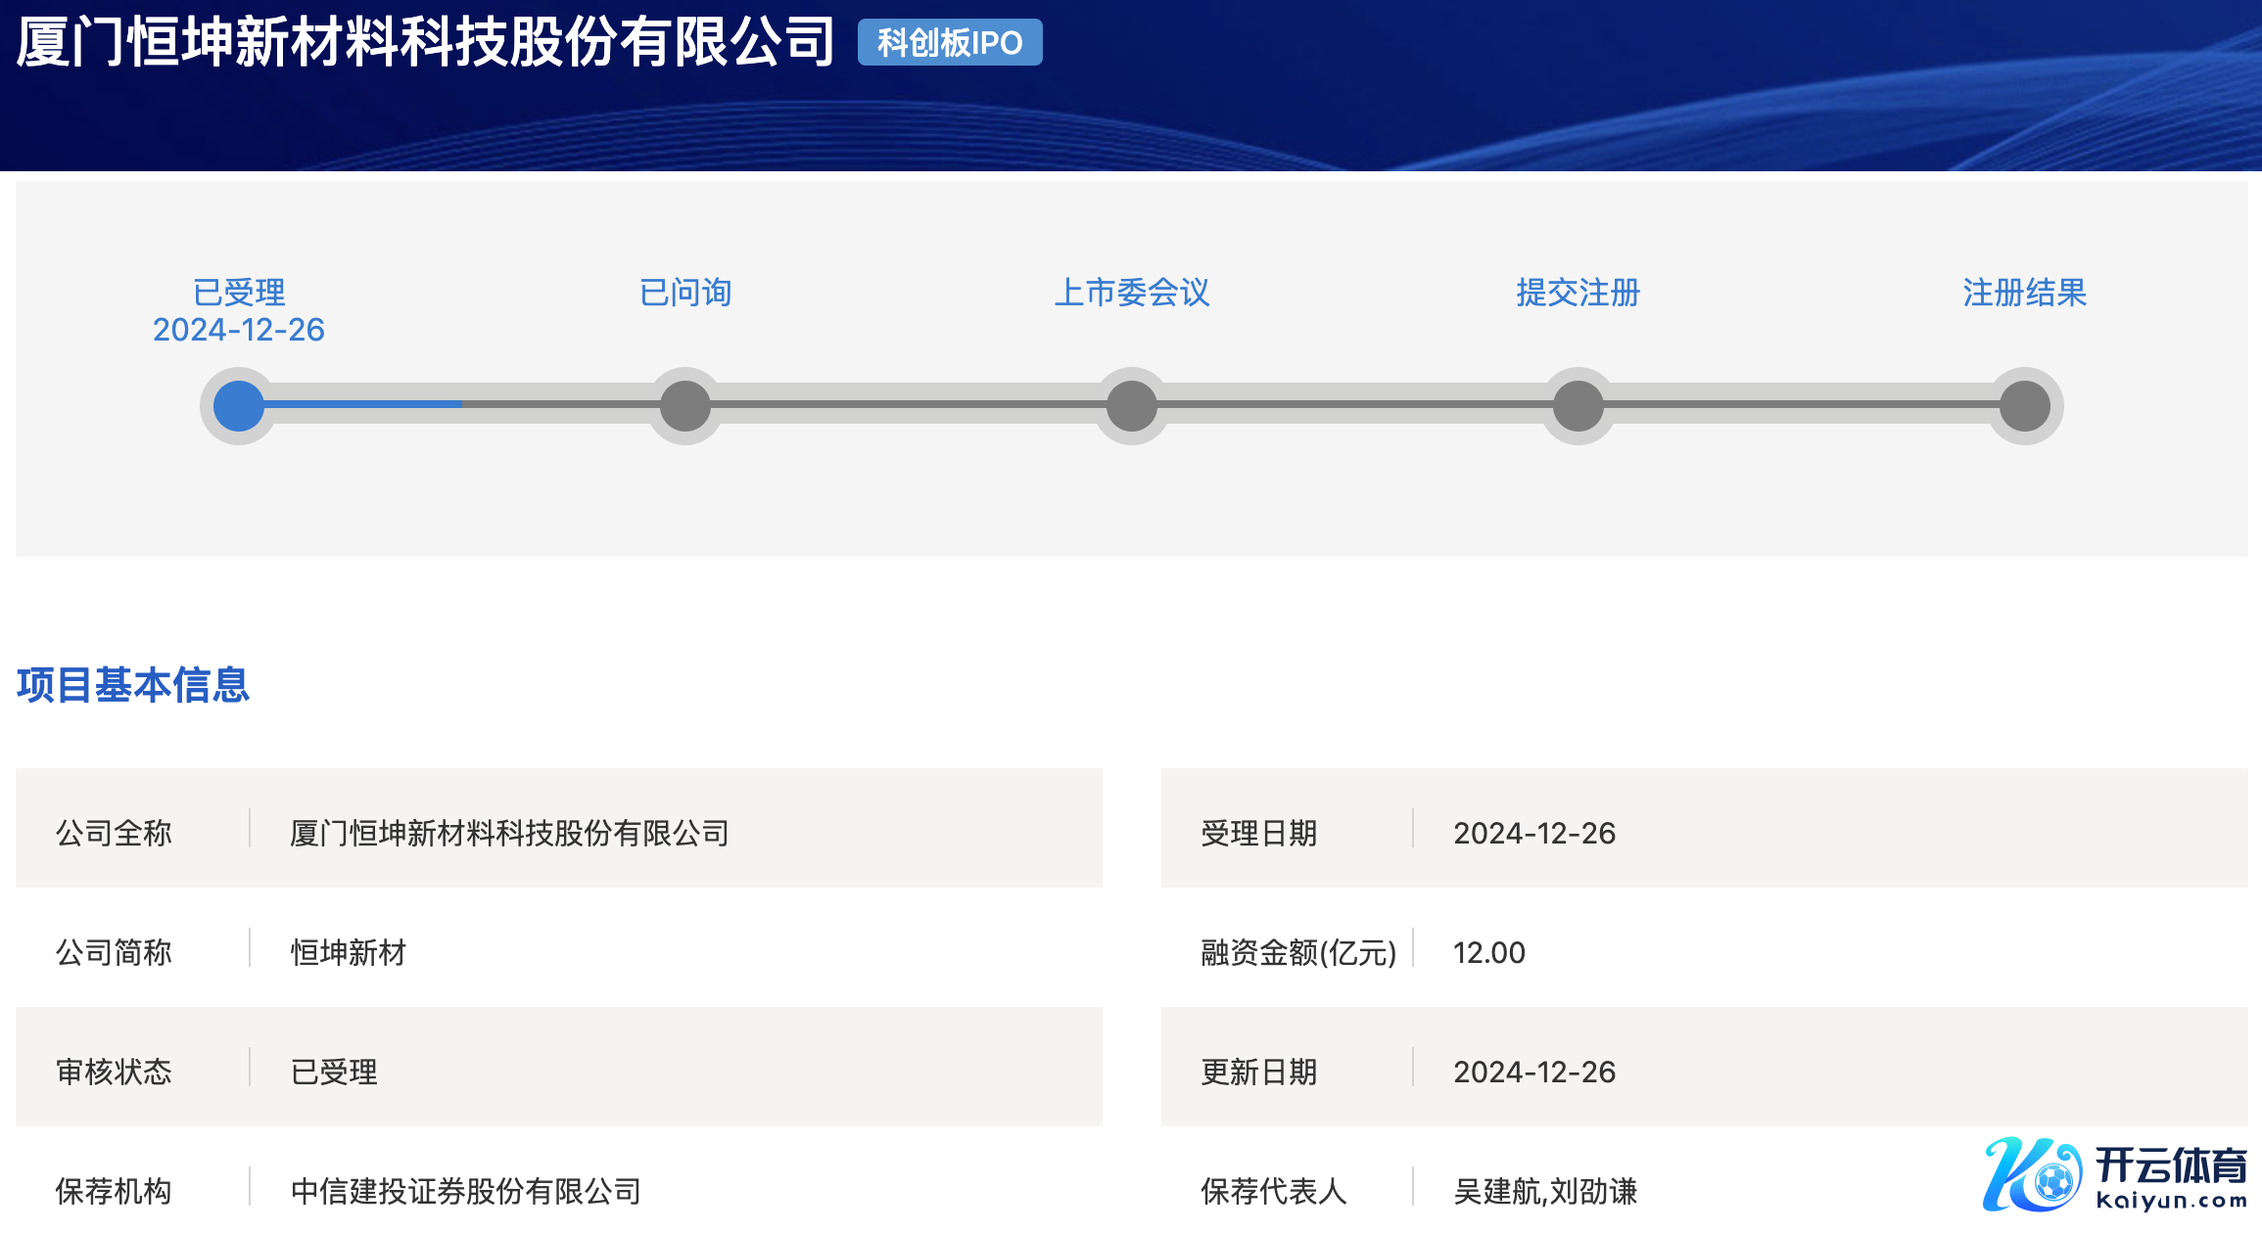Click the 2024-12-26 date under 已受理
This screenshot has height=1233, width=2262.
(x=239, y=330)
